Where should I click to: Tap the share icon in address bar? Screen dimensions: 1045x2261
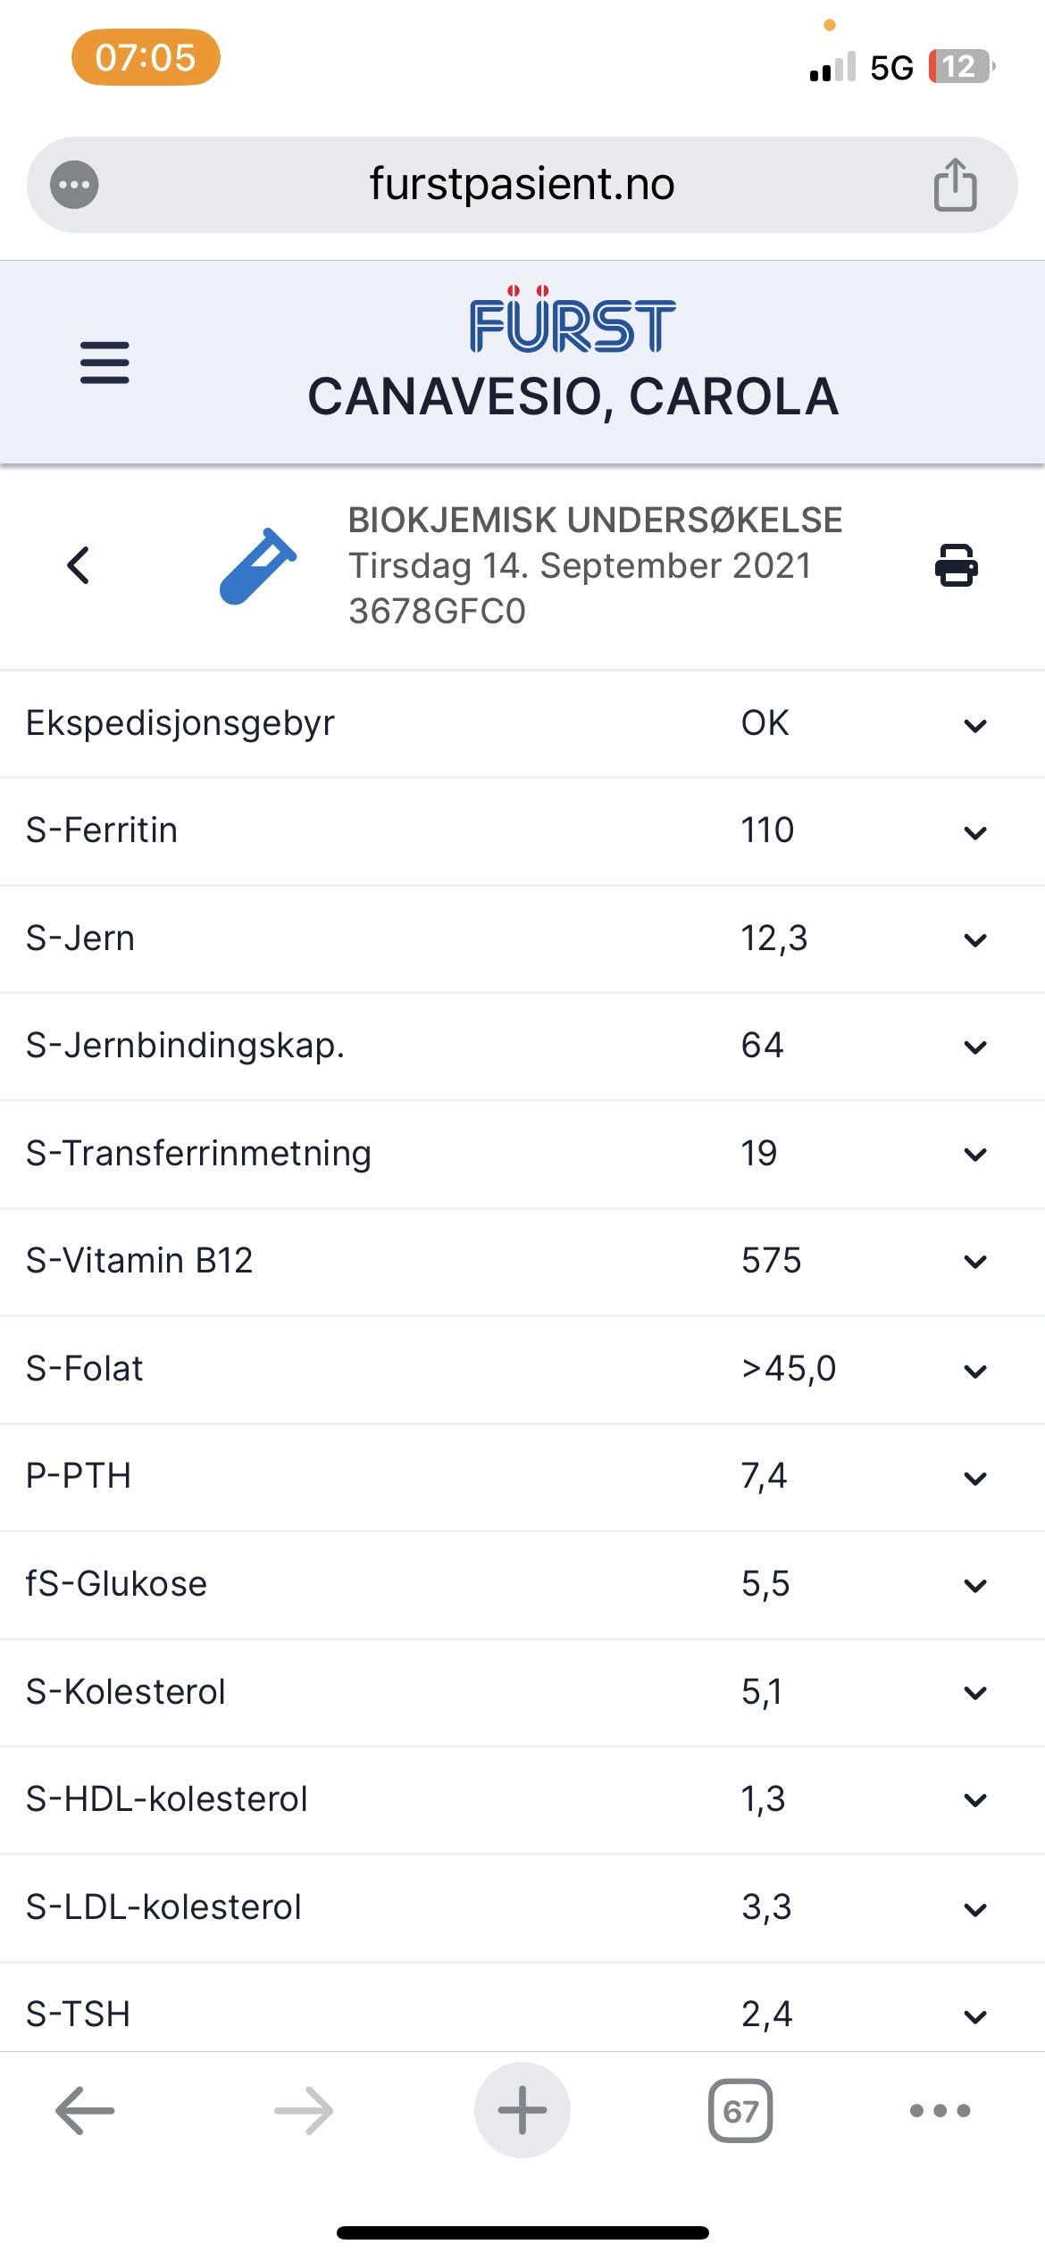coord(955,185)
